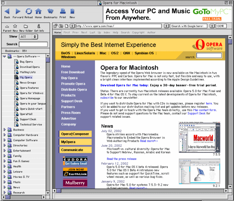This screenshot has width=234, height=201.
Task: Open Get Info for bookmark
Action: [x=39, y=28]
